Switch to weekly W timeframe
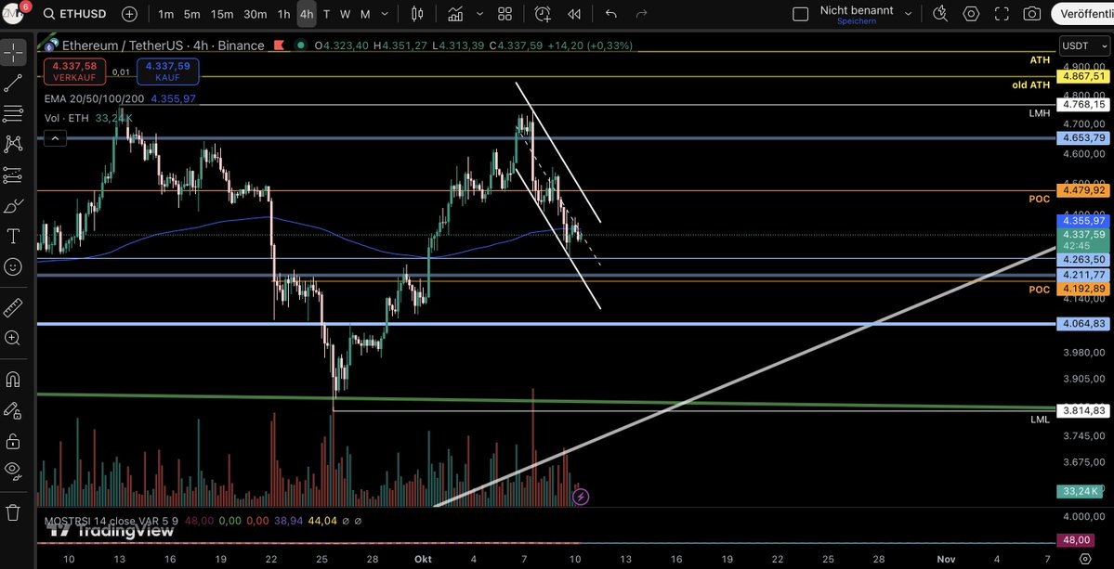Screen dimensions: 1114x569 tap(345, 14)
